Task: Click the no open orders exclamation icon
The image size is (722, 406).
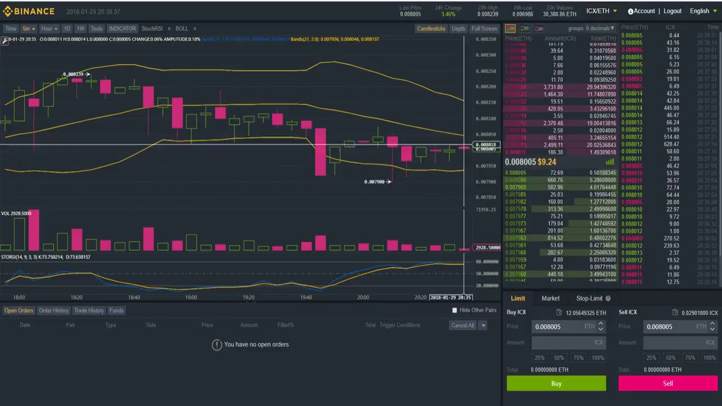Action: click(217, 345)
